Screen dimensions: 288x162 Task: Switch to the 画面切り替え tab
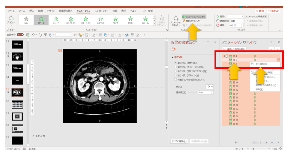point(66,11)
